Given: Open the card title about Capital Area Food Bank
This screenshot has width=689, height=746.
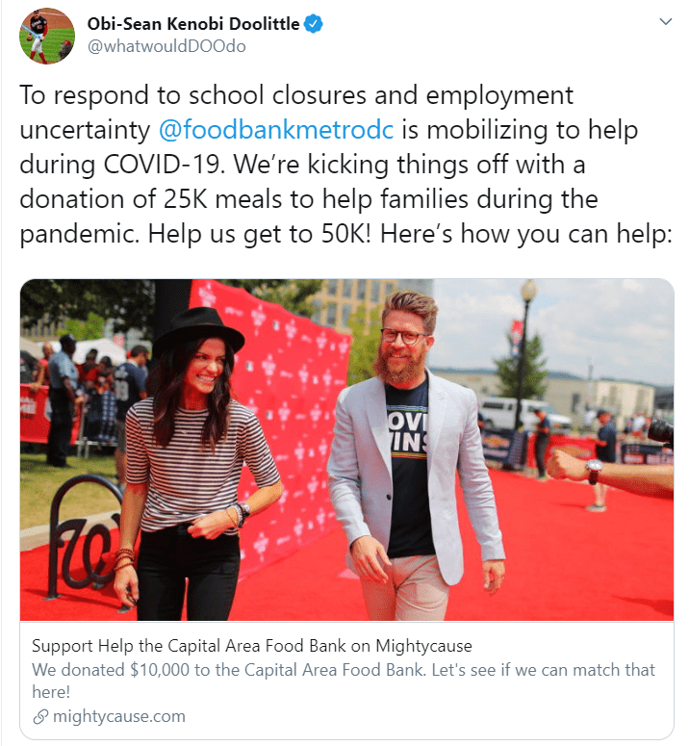Looking at the screenshot, I should [x=252, y=646].
